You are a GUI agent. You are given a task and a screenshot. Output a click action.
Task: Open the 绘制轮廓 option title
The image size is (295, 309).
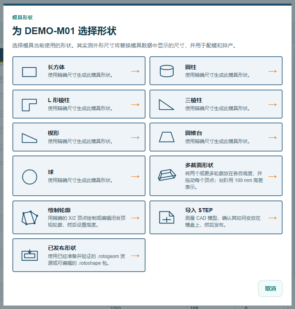point(59,210)
